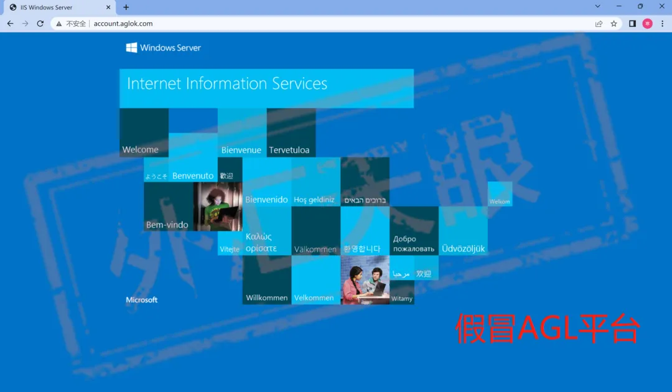Screen dimensions: 672x392
Task: Select the IIS Windows Server tab
Action: point(60,7)
